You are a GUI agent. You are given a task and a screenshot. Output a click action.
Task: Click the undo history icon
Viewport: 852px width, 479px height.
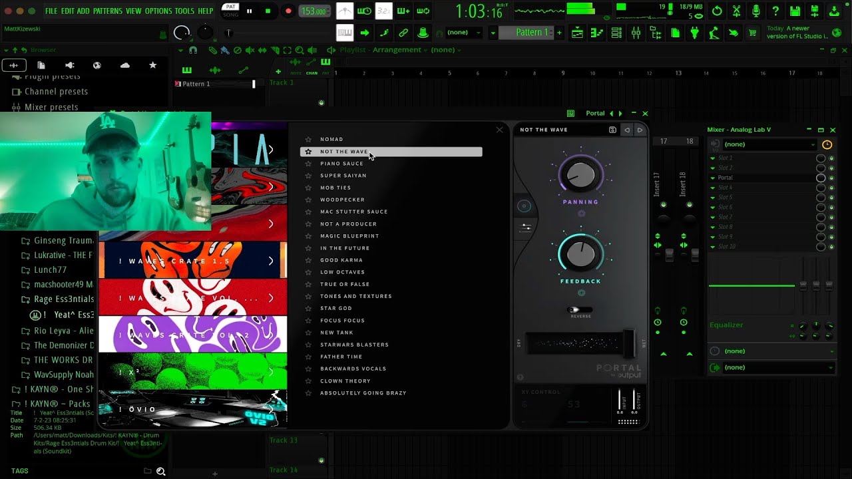point(717,11)
